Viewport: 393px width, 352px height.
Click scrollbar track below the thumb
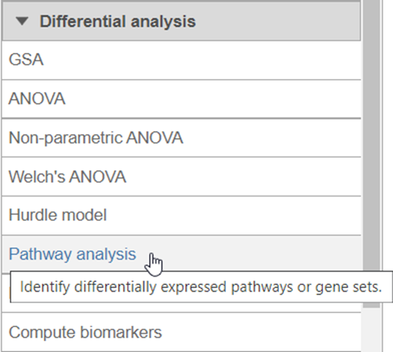[x=371, y=330]
